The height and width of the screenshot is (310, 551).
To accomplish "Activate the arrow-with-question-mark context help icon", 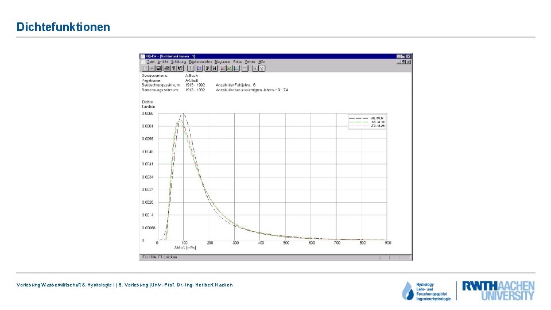I will (x=180, y=68).
